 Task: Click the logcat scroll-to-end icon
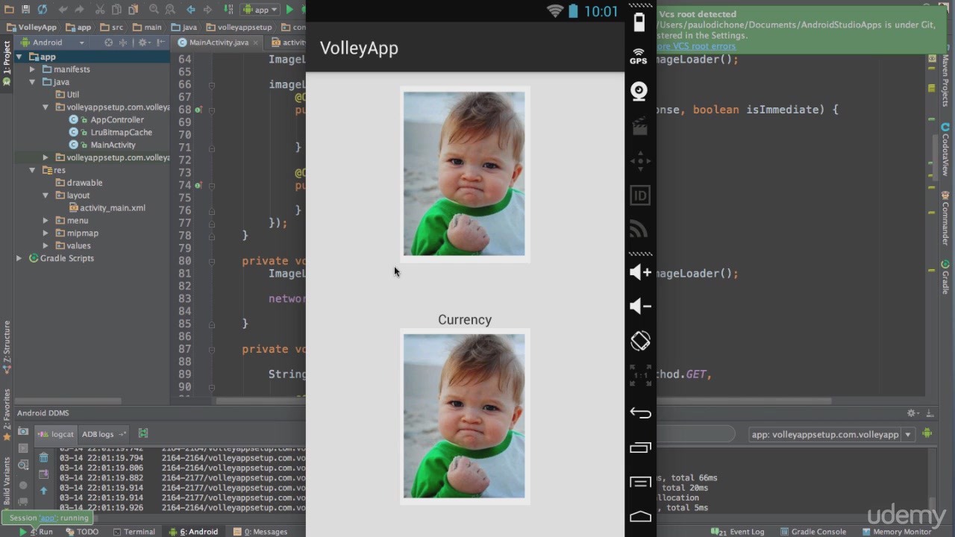(43, 474)
